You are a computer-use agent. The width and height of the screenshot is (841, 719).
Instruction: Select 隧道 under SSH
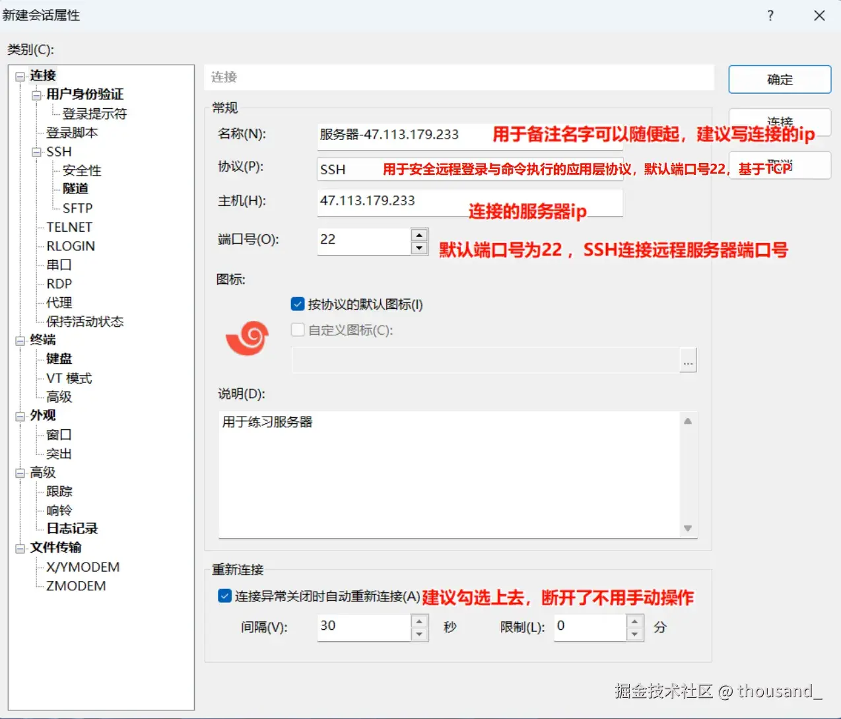click(75, 189)
